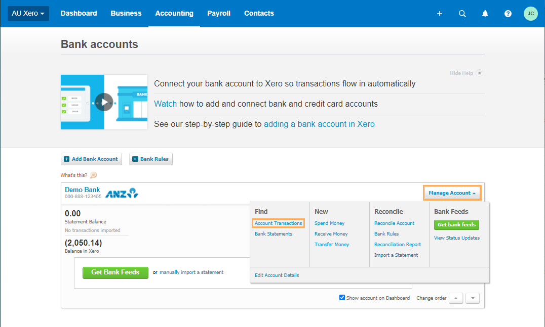Viewport: 545px width, 327px height.
Task: Open the JC user profile avatar
Action: [530, 14]
